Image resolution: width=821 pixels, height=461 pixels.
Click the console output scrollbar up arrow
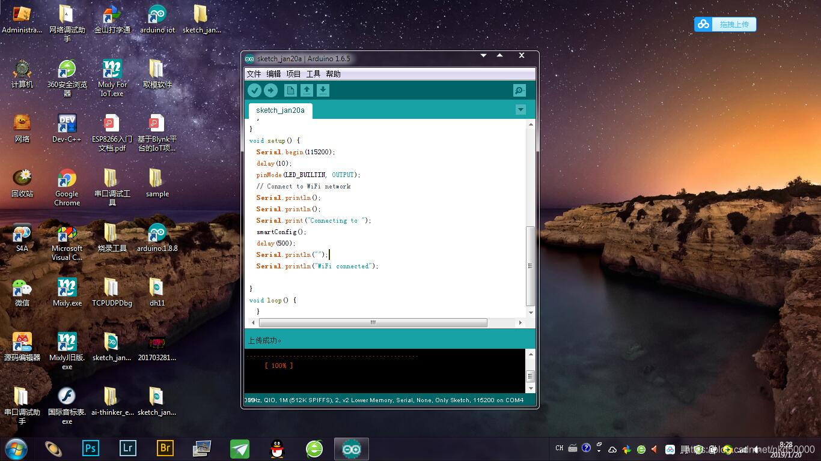coord(530,354)
